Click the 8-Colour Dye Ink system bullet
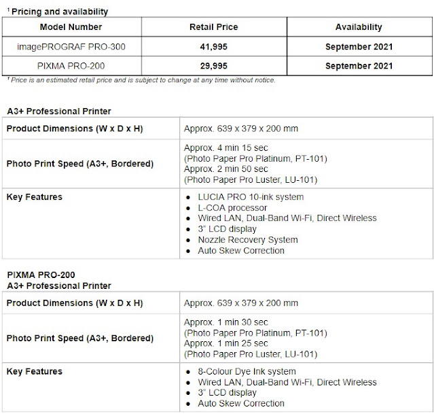Image resolution: width=434 pixels, height=416 pixels. point(247,371)
